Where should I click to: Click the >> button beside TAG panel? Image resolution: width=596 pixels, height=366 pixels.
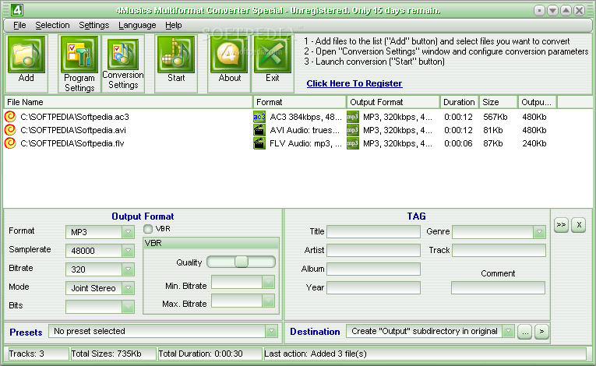(x=561, y=224)
